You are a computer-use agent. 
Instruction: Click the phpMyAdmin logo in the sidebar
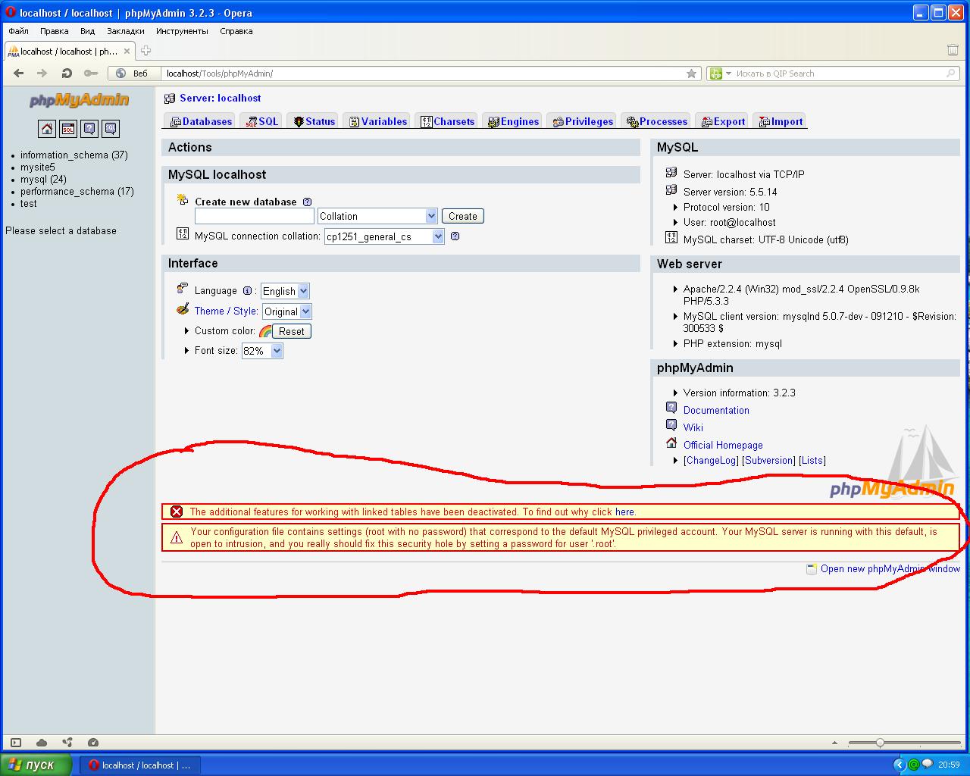point(79,100)
